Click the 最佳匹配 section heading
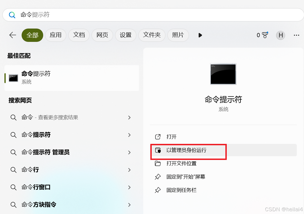 [19, 56]
